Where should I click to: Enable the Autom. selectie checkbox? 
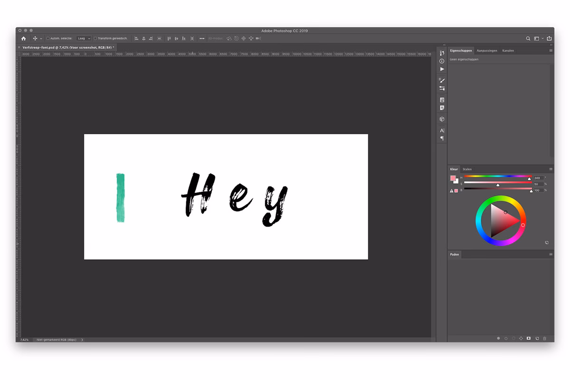[x=47, y=38]
